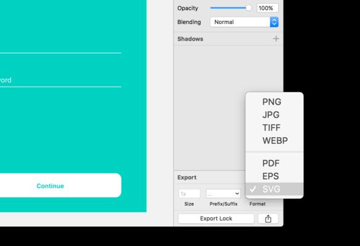Click the Export section header label
360x246 pixels.
[x=187, y=178]
